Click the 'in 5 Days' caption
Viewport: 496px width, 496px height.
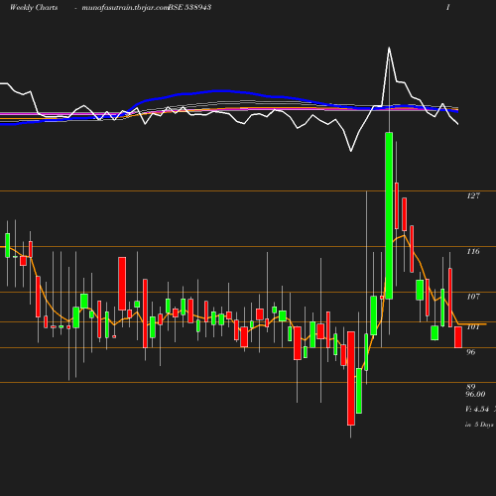point(479,425)
